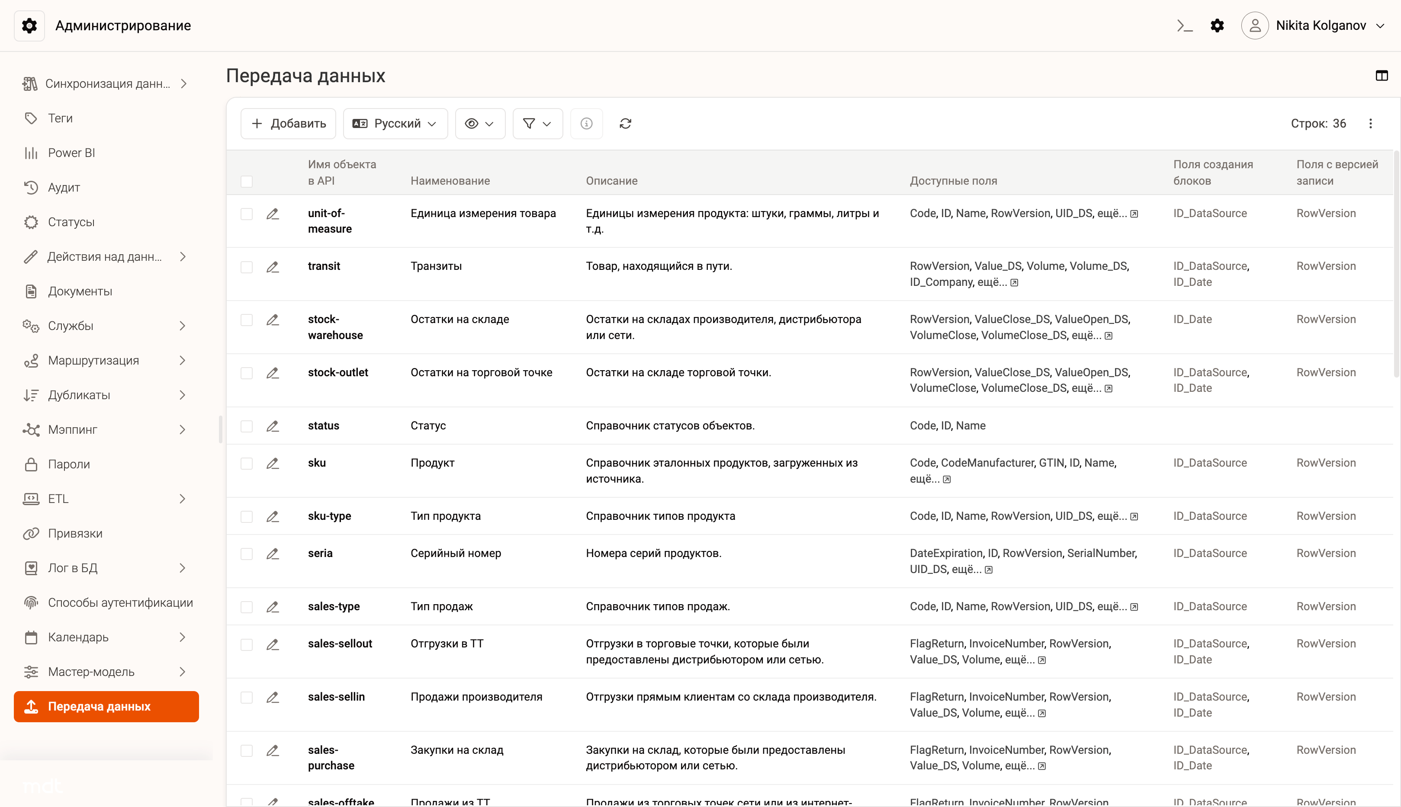
Task: Select the sales-sellin row checkbox
Action: (247, 697)
